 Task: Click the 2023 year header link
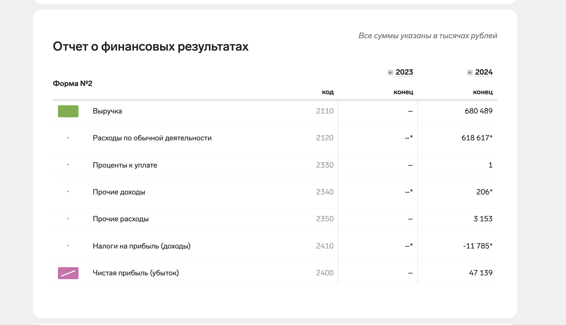(404, 72)
